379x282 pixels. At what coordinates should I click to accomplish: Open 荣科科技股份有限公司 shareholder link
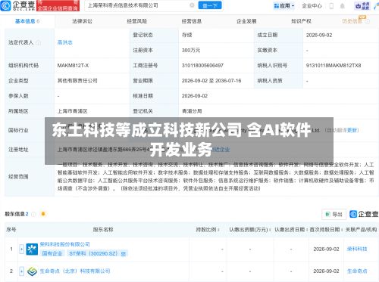(x=64, y=244)
